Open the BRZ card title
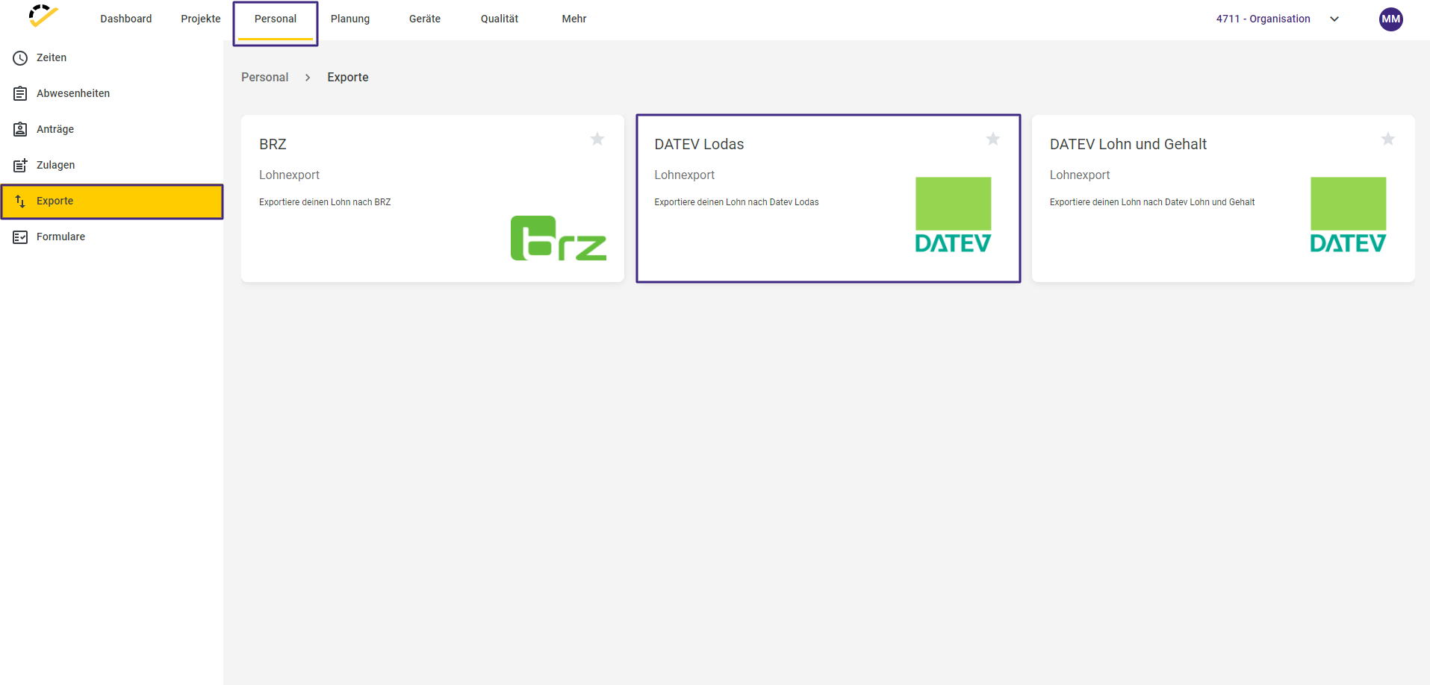Viewport: 1430px width, 685px height. click(273, 144)
